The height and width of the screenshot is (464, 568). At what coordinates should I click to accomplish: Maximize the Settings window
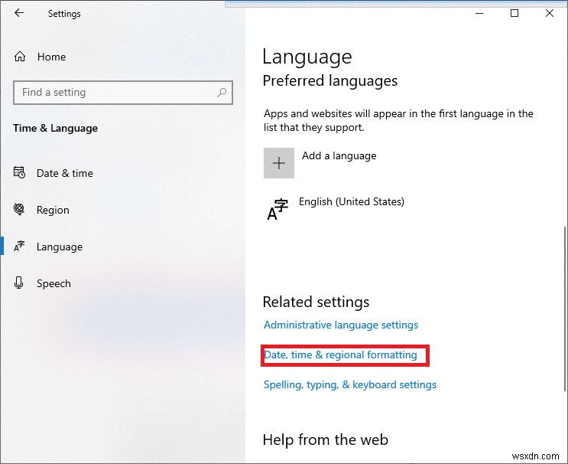(514, 14)
